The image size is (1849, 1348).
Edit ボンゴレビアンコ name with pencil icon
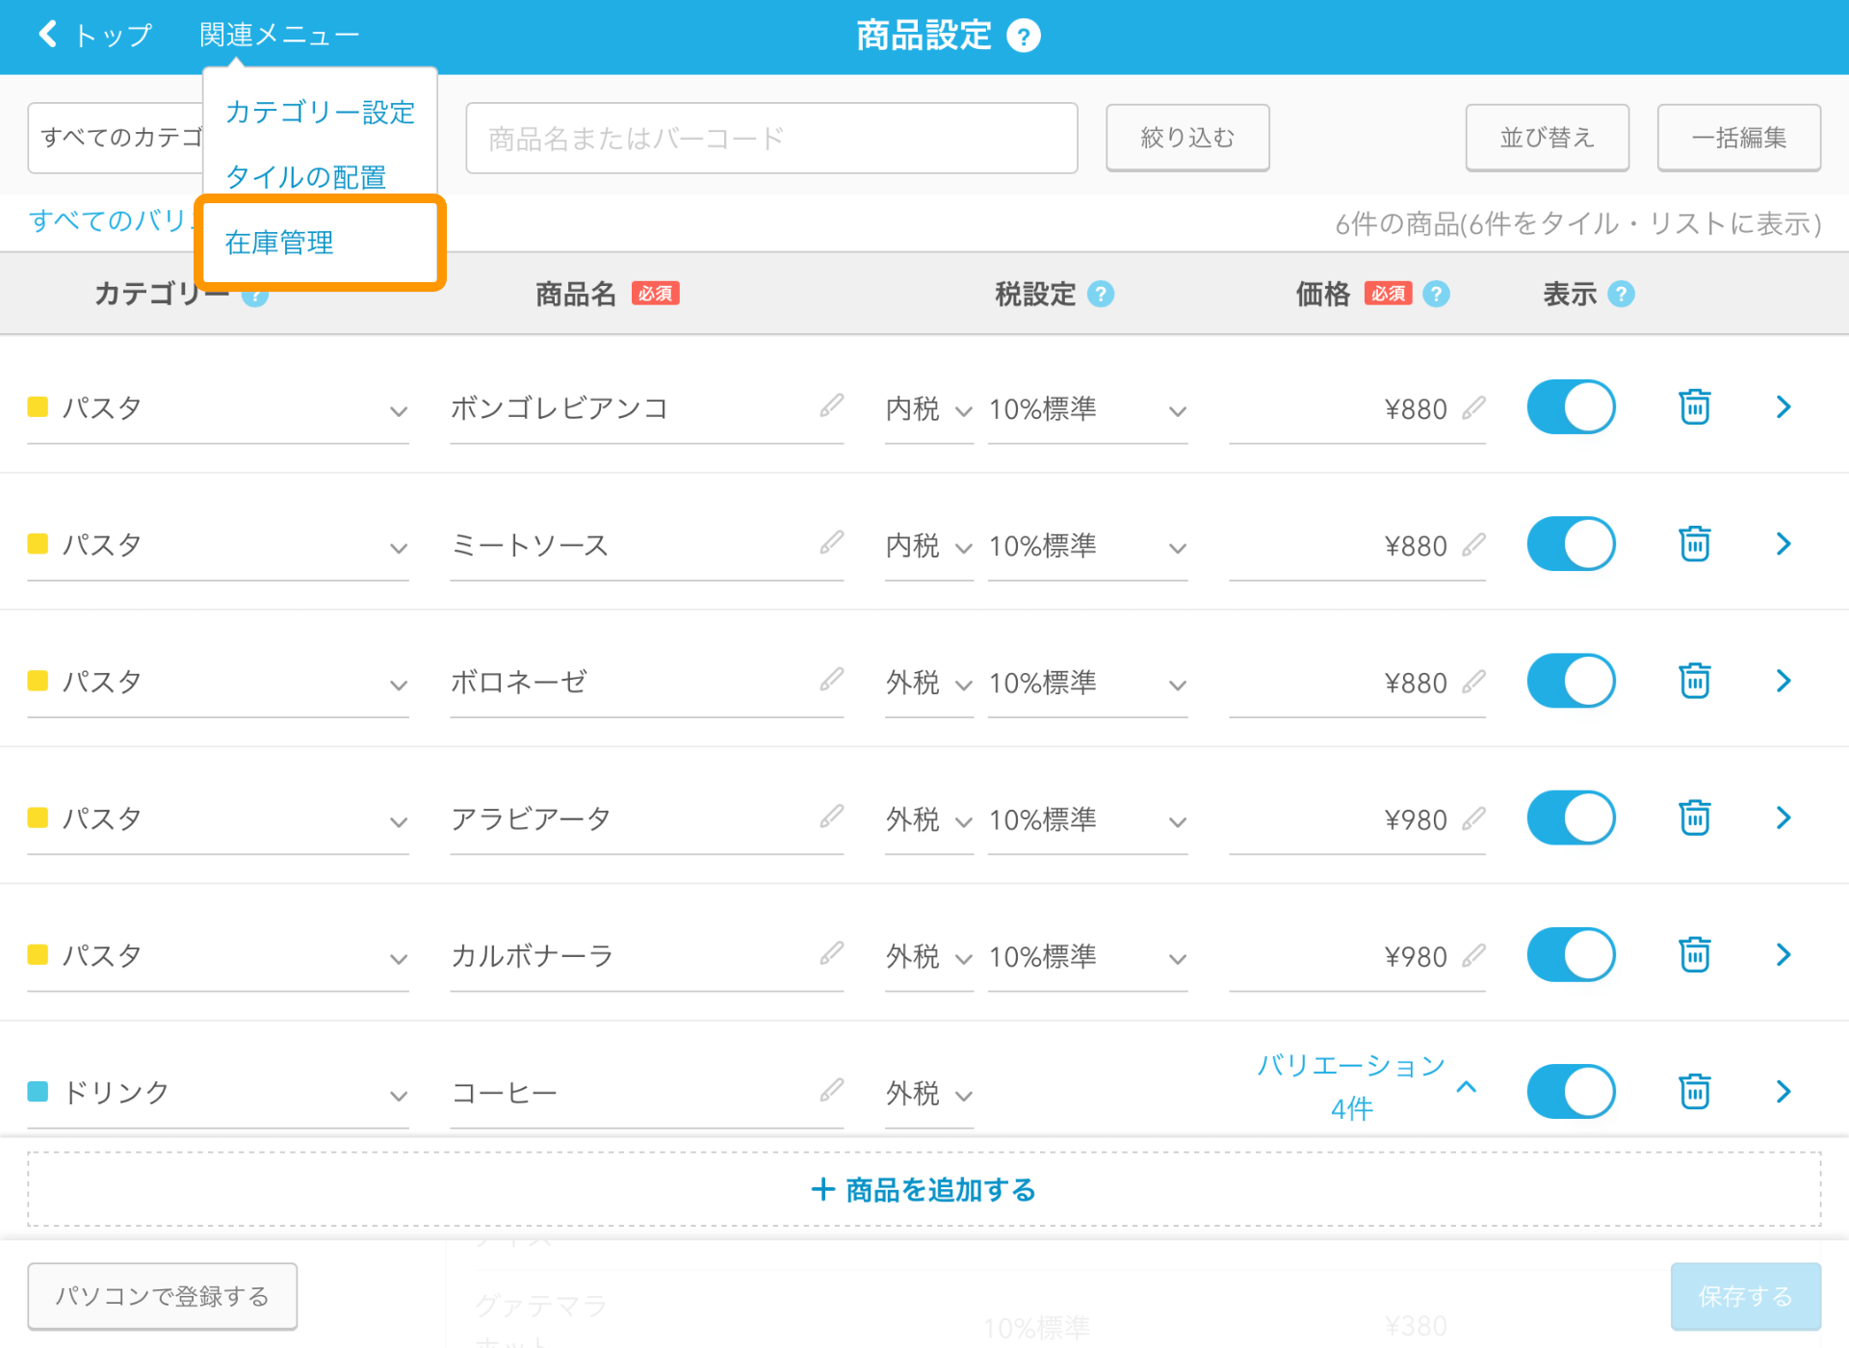(831, 405)
